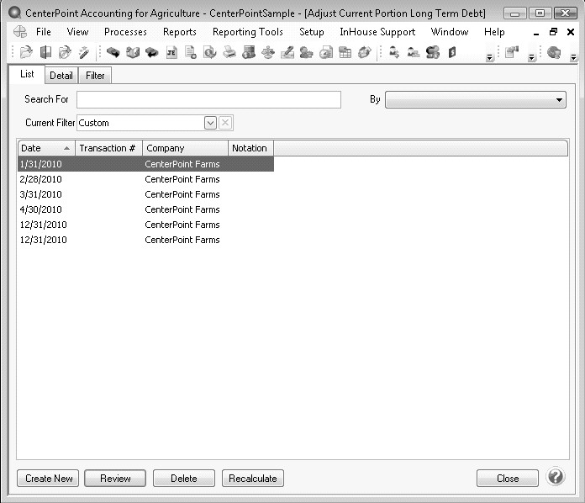The width and height of the screenshot is (585, 503).
Task: Click the globe icon in toolbar
Action: pyautogui.click(x=554, y=52)
